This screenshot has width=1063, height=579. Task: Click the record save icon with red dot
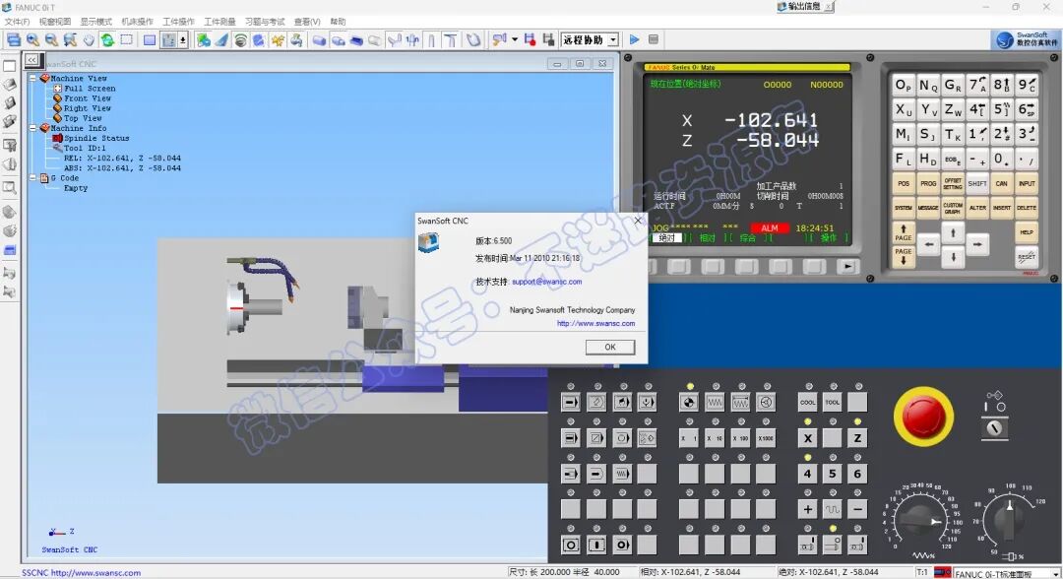click(531, 40)
